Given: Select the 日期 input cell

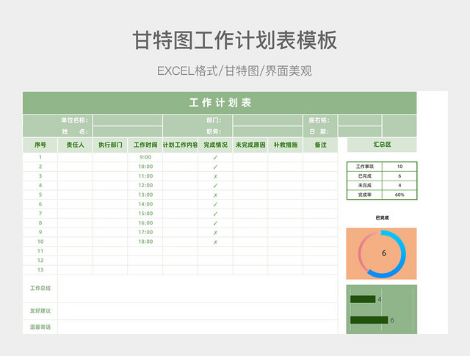Looking at the screenshot, I should (x=360, y=131).
